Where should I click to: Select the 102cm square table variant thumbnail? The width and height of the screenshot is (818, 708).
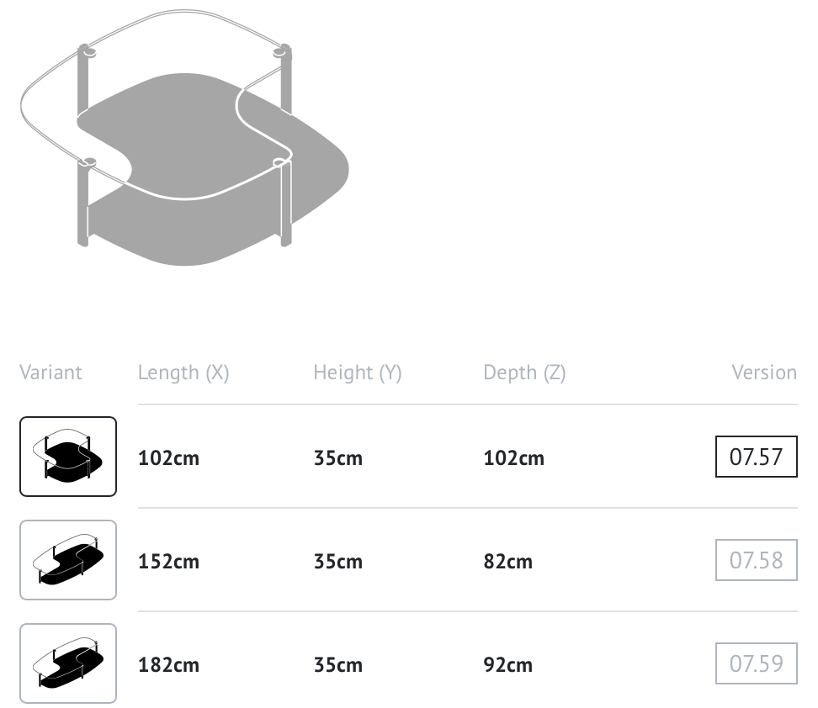click(x=68, y=457)
